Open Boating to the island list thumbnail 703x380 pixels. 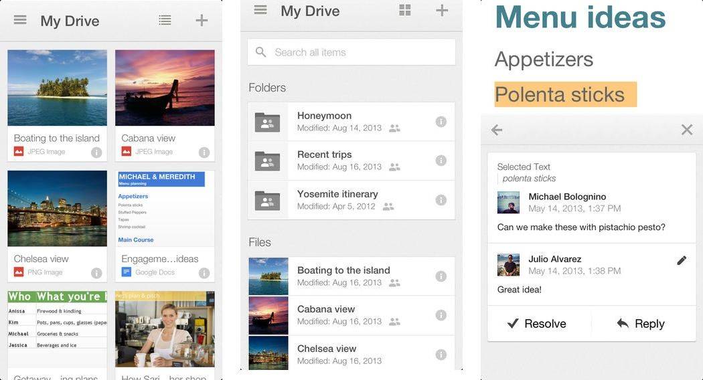268,276
